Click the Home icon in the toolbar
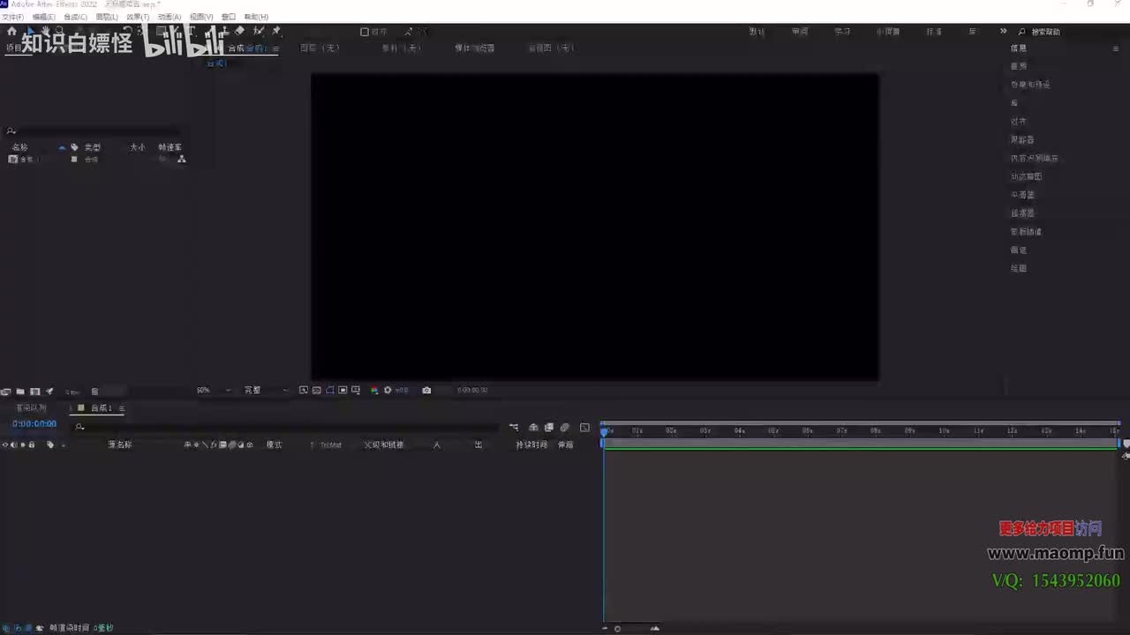This screenshot has height=635, width=1130. pos(11,31)
